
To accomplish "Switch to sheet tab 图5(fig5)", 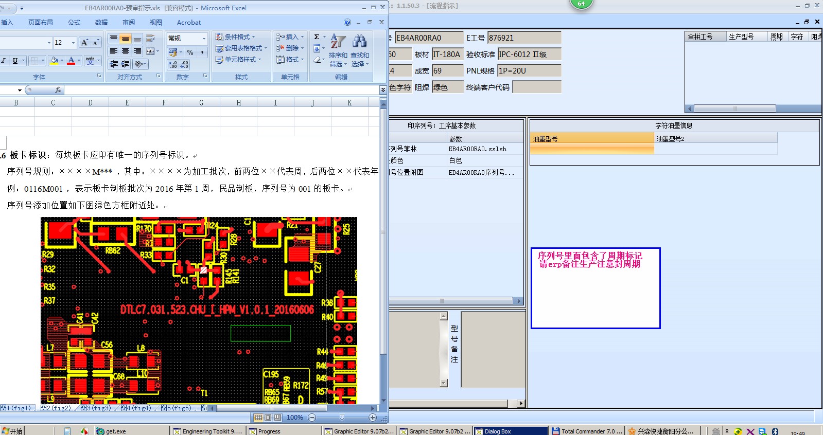I will [176, 408].
